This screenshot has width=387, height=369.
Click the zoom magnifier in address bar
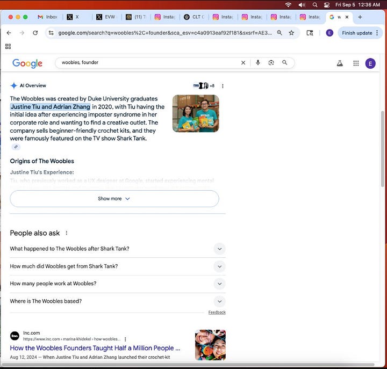(x=279, y=33)
